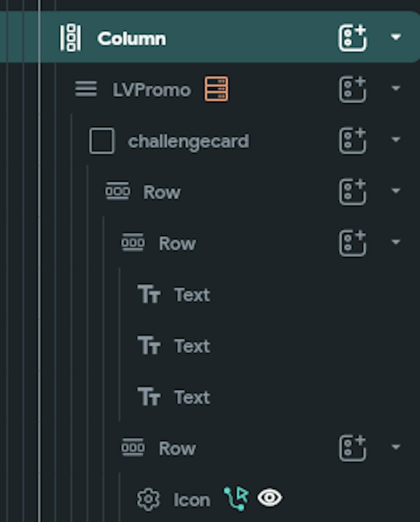Click the container outline icon next to challengecard
The width and height of the screenshot is (420, 522).
(101, 141)
